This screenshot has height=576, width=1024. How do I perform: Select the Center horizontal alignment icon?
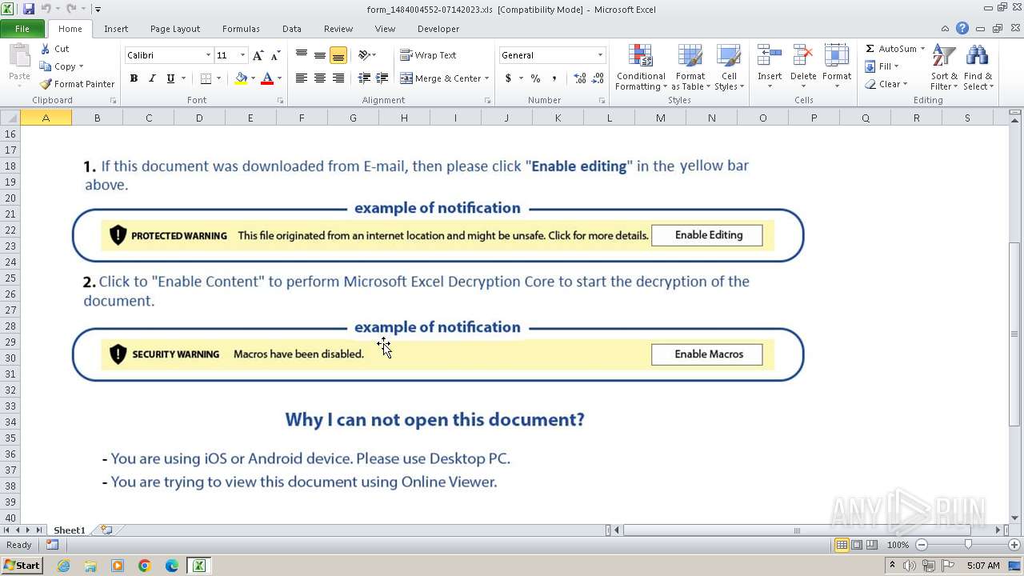pyautogui.click(x=320, y=78)
